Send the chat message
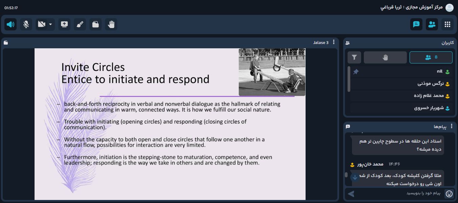This screenshot has width=458, height=203. pos(351,194)
